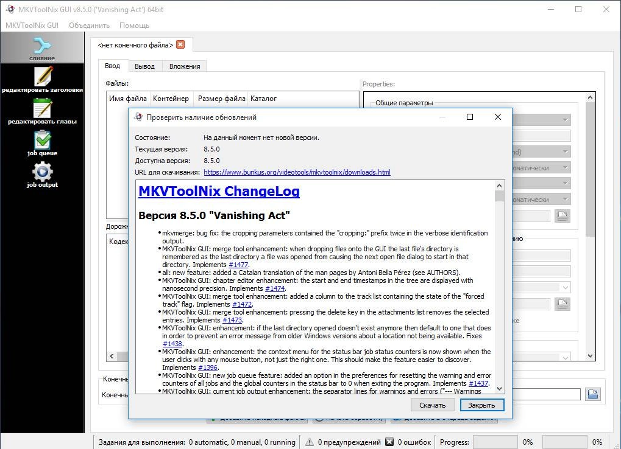
Task: Open issue link #1396
Action: pyautogui.click(x=208, y=367)
